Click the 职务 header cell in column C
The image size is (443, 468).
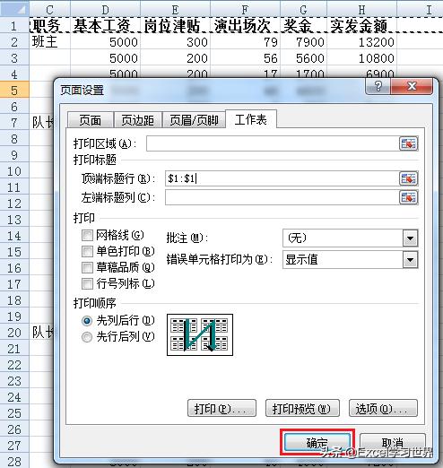pyautogui.click(x=49, y=26)
